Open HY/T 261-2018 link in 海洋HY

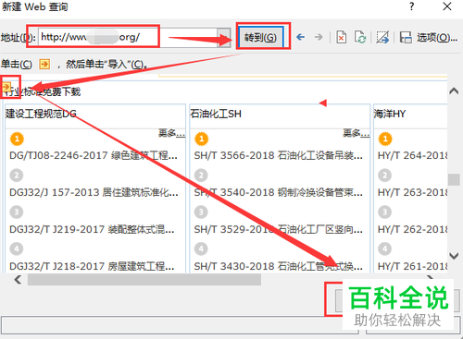click(412, 266)
